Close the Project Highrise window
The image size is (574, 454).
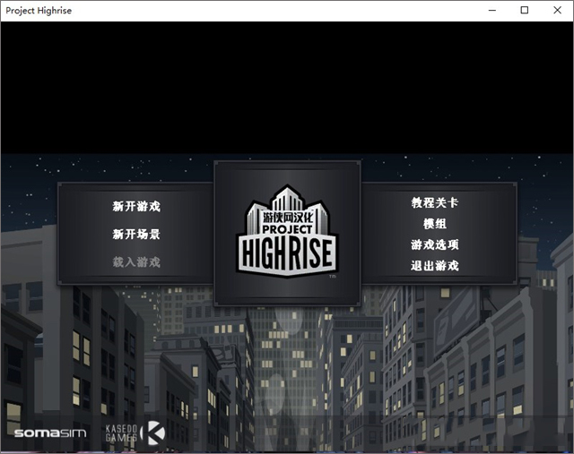tap(557, 10)
